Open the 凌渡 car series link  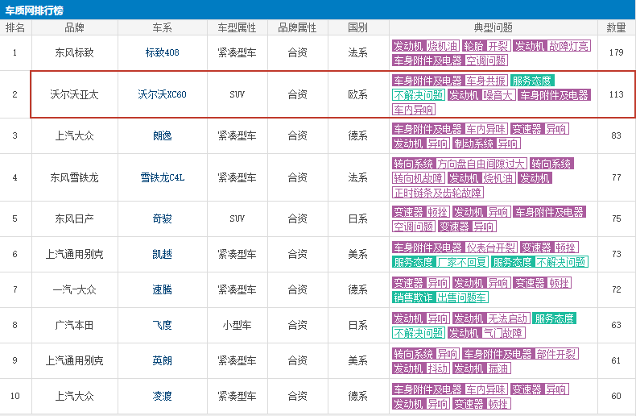[163, 396]
